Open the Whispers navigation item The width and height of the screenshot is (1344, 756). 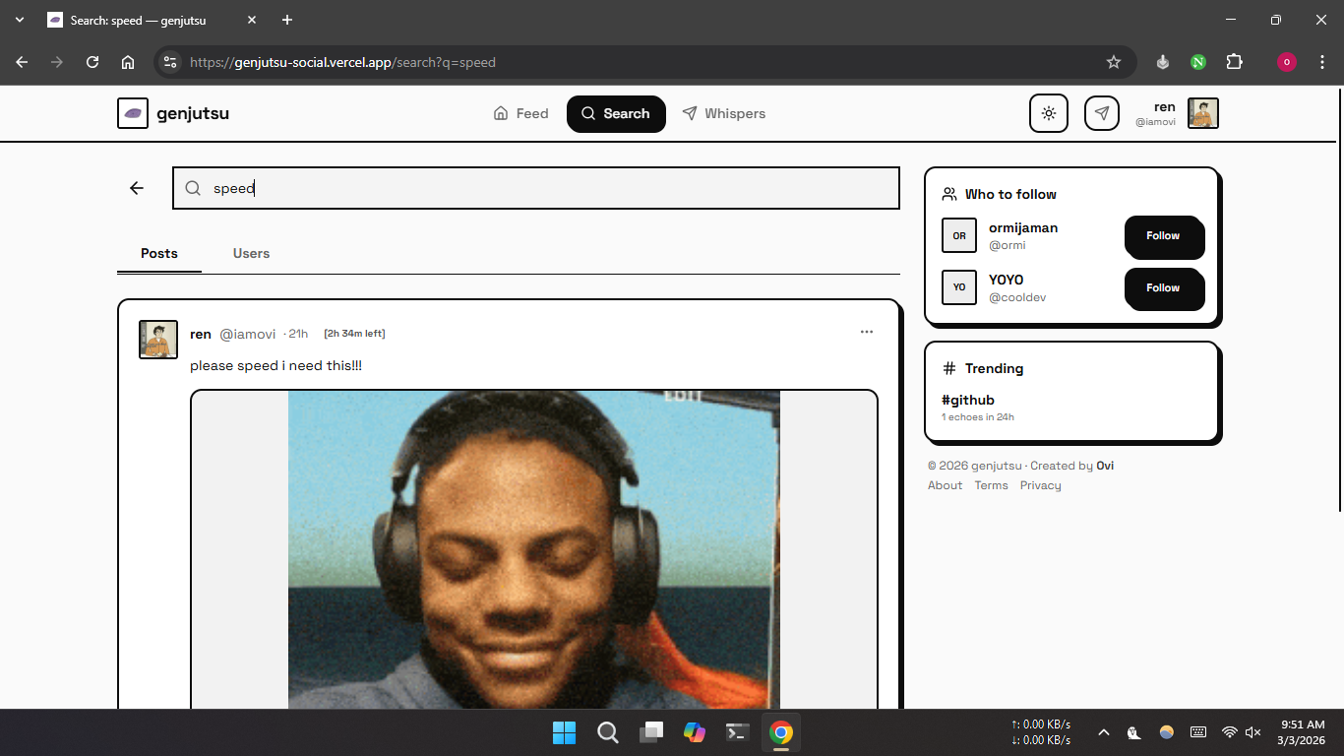pos(724,113)
